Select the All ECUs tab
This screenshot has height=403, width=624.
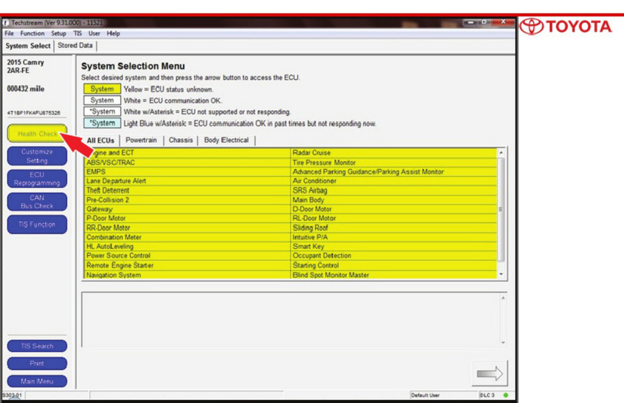(x=101, y=141)
